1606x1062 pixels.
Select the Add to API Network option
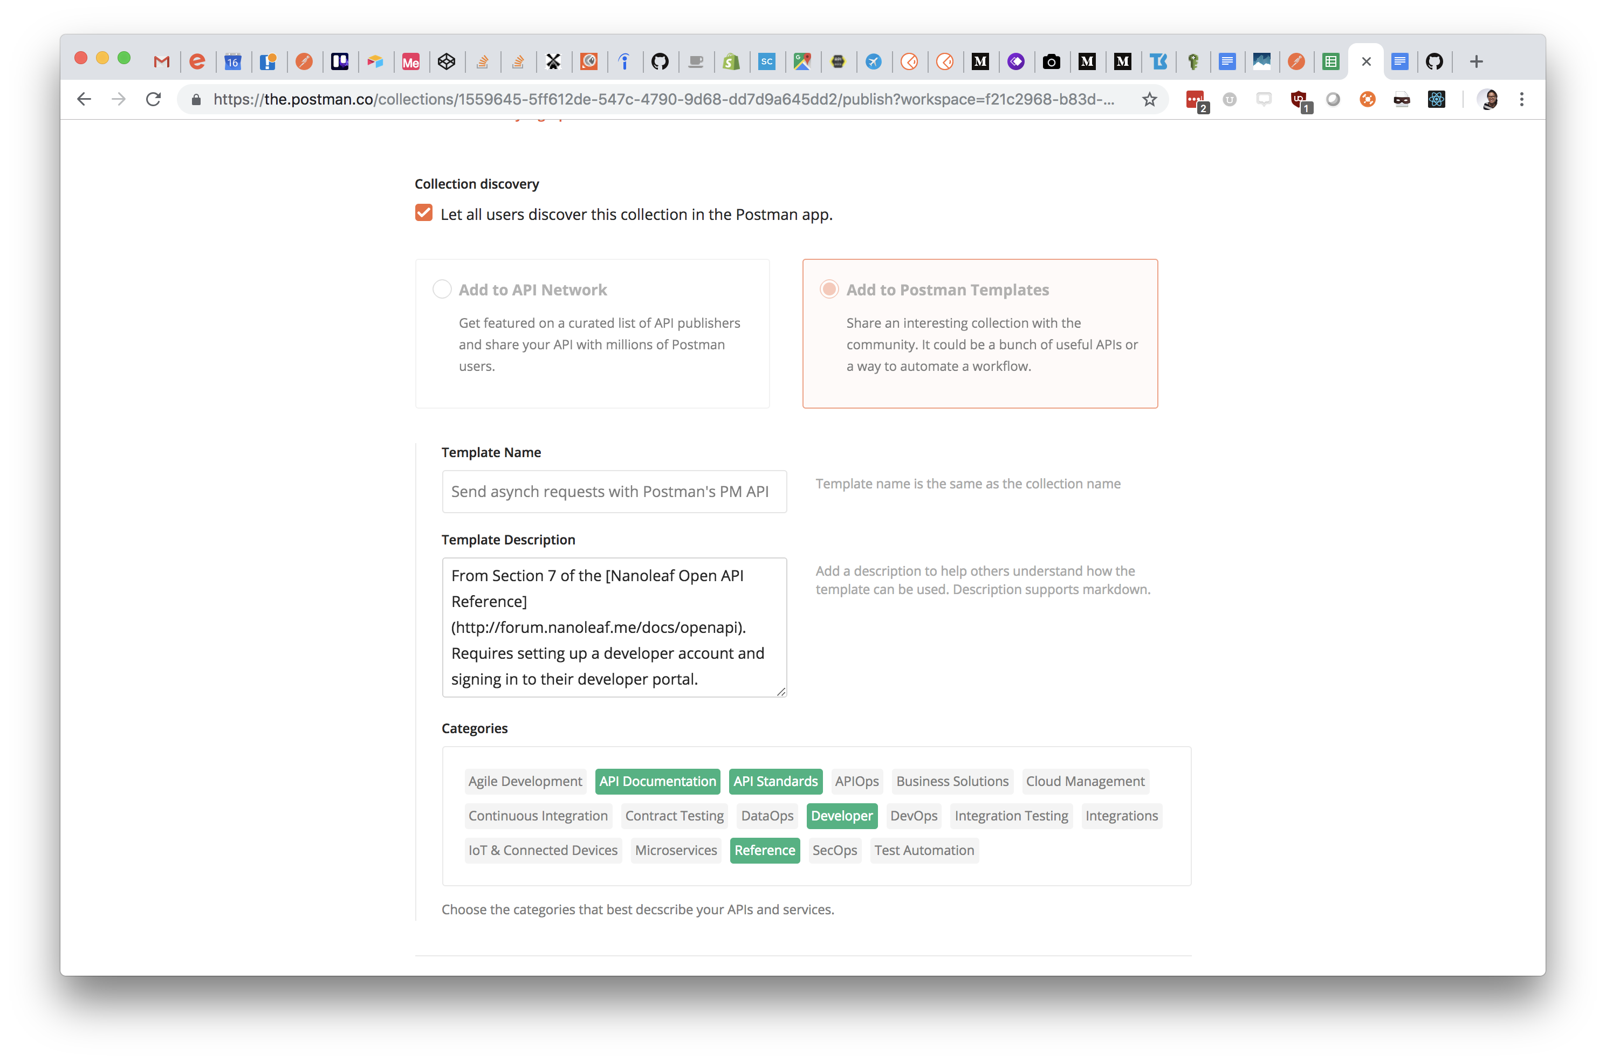click(442, 288)
